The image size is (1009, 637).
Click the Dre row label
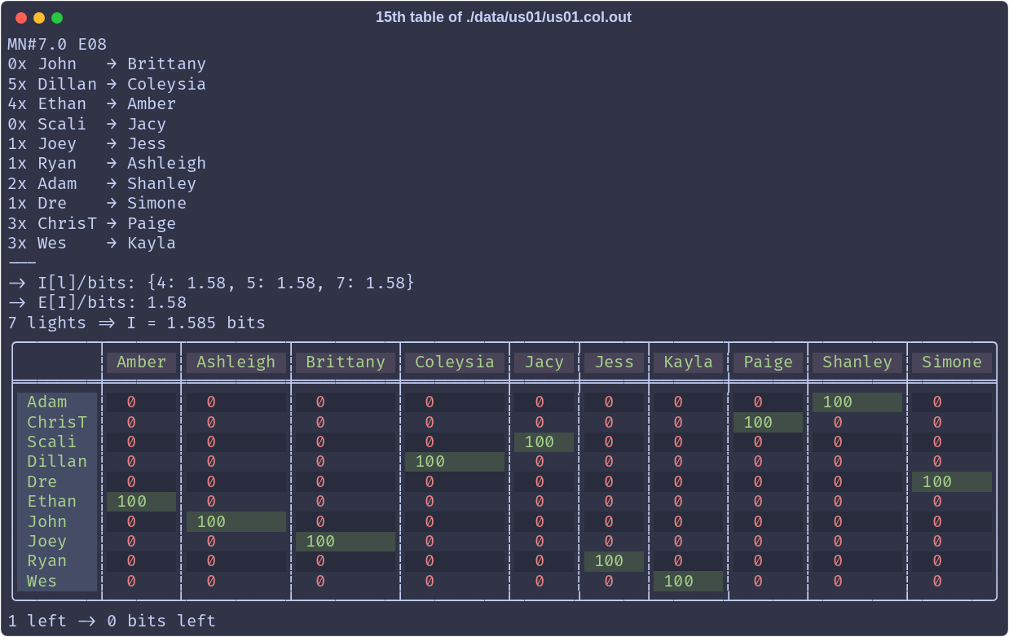57,482
